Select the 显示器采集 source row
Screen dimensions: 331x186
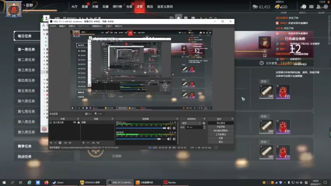tap(65, 122)
